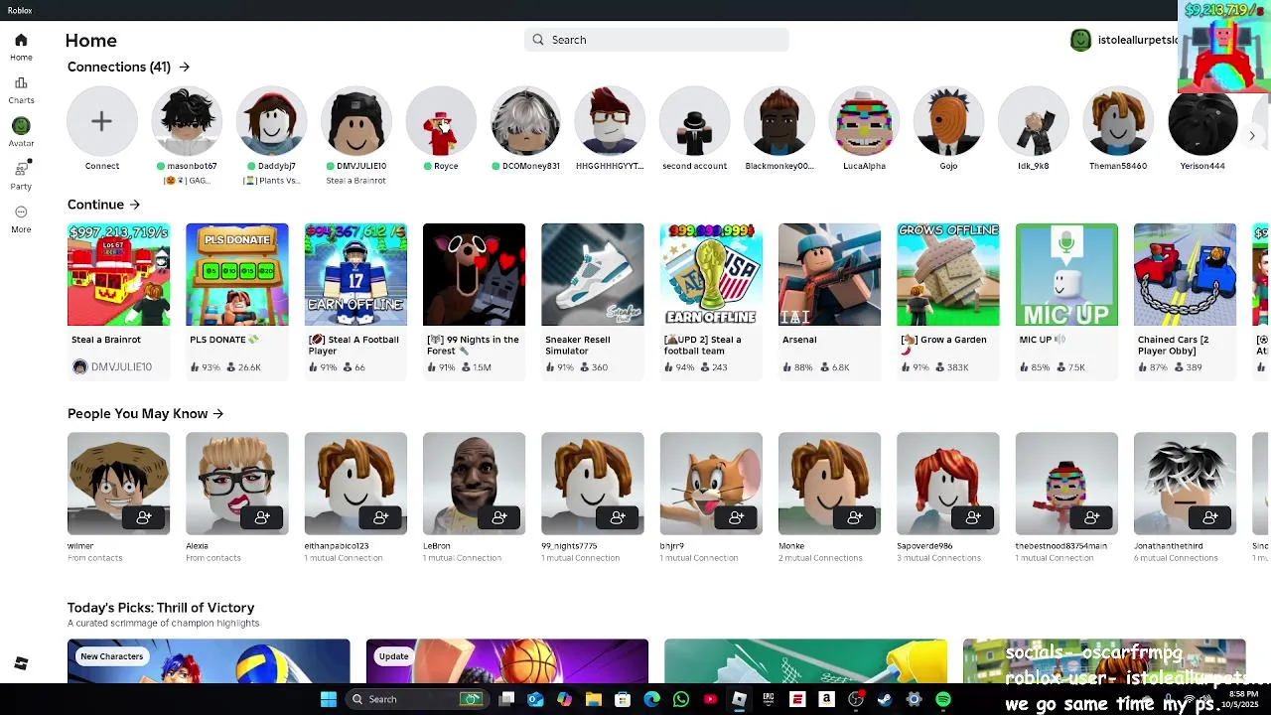Add eithanpabico123 as a connection
Viewport: 1271px width, 715px height.
pos(380,517)
